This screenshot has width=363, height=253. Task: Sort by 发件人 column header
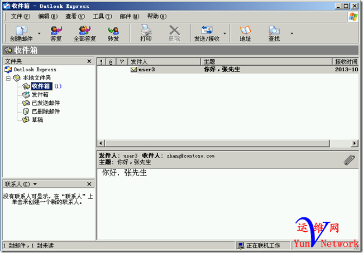click(164, 61)
